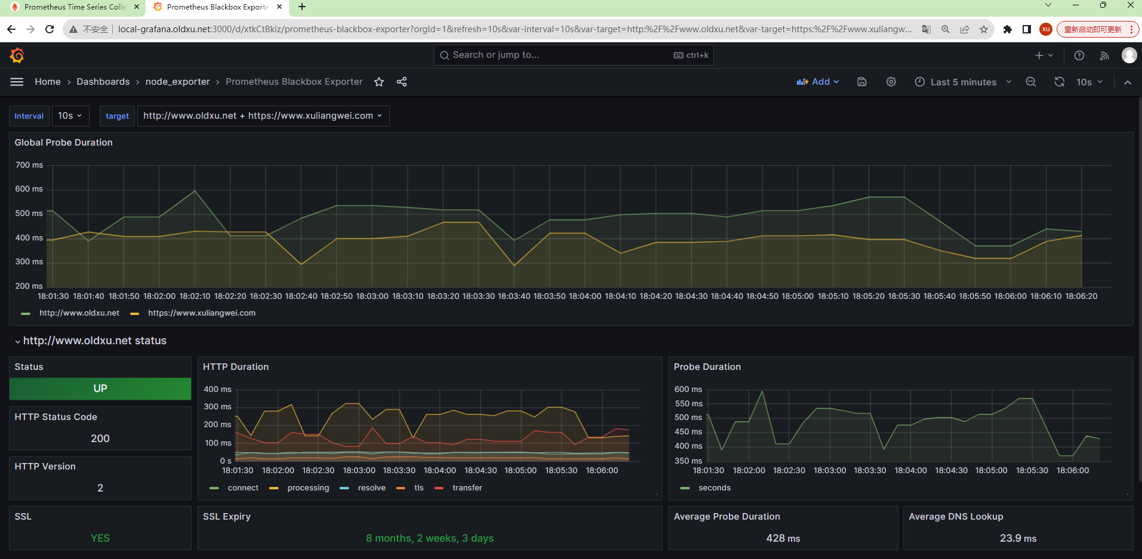Focus the Search or jump to field
The width and height of the screenshot is (1142, 559).
point(574,55)
